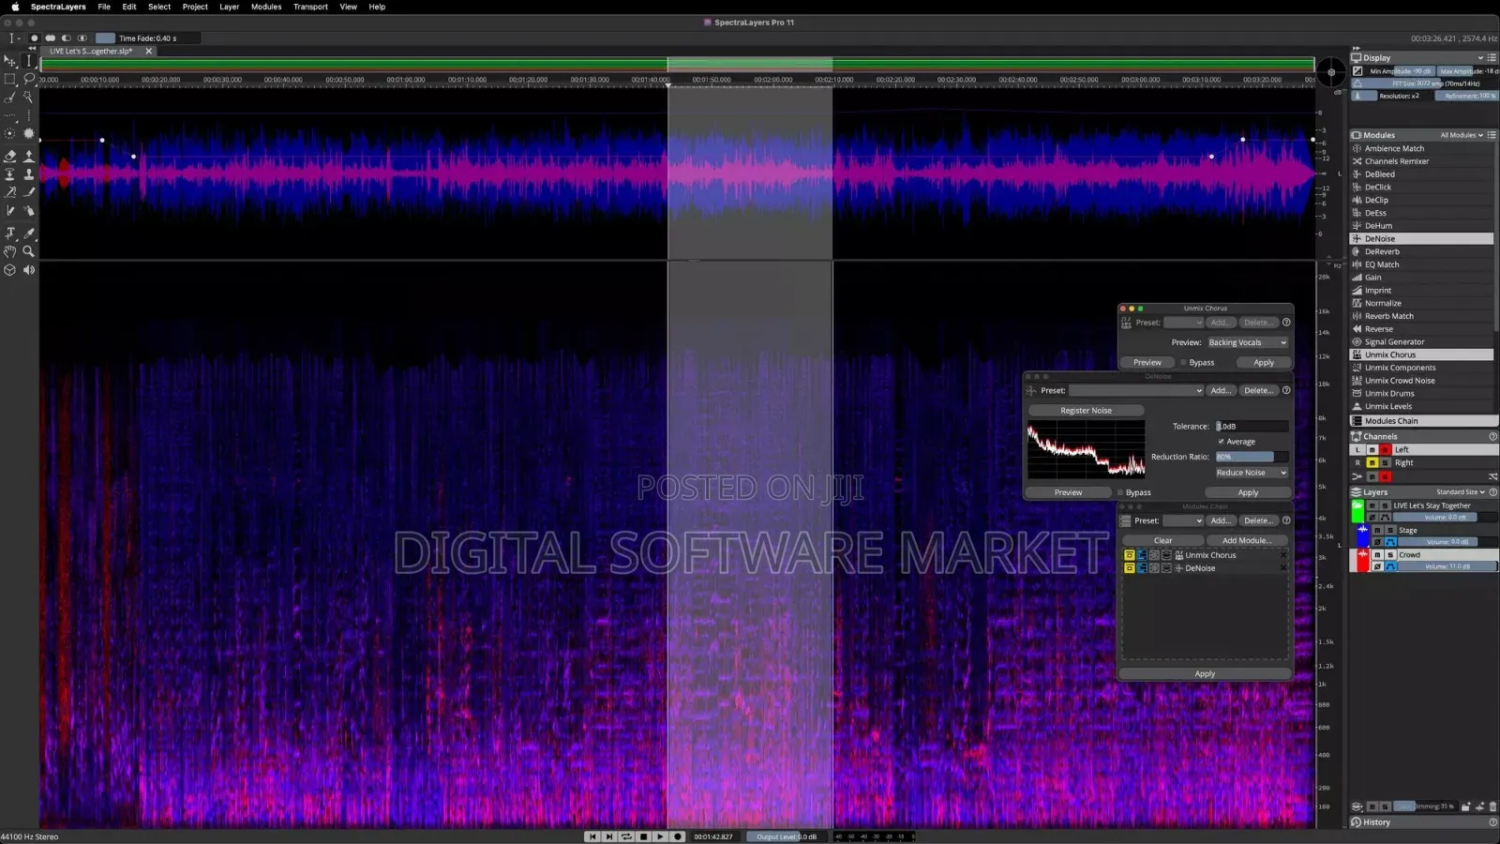The width and height of the screenshot is (1500, 844).
Task: Click the play button in transport bar
Action: click(x=660, y=836)
